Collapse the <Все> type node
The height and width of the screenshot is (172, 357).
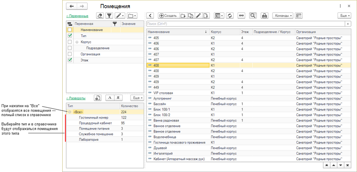tap(70, 112)
